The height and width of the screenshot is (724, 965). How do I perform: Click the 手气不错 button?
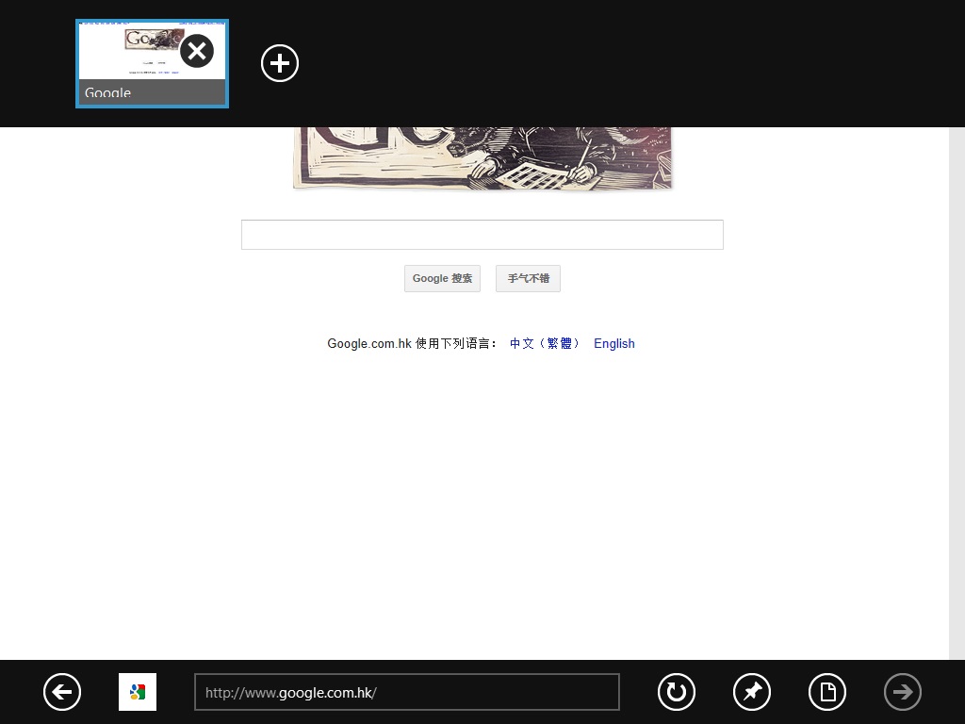pyautogui.click(x=528, y=278)
